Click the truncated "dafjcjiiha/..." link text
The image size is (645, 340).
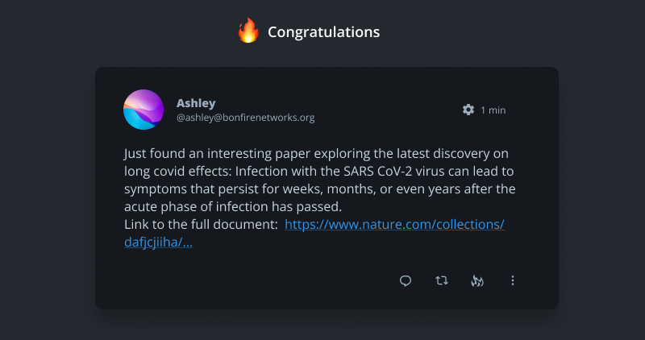[158, 243]
